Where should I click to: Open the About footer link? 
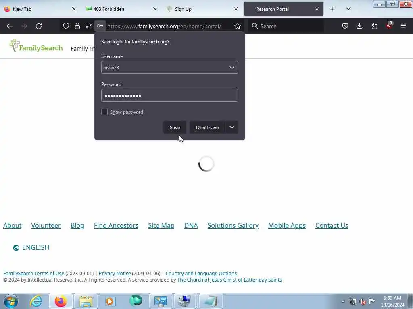pyautogui.click(x=13, y=225)
